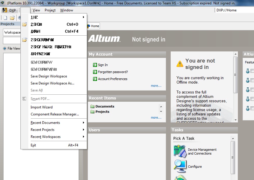
Task: Click the DXP://Home address field
Action: click(235, 10)
